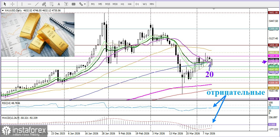Click the 4350.00 price level label
The height and width of the screenshot is (137, 280).
273,80
